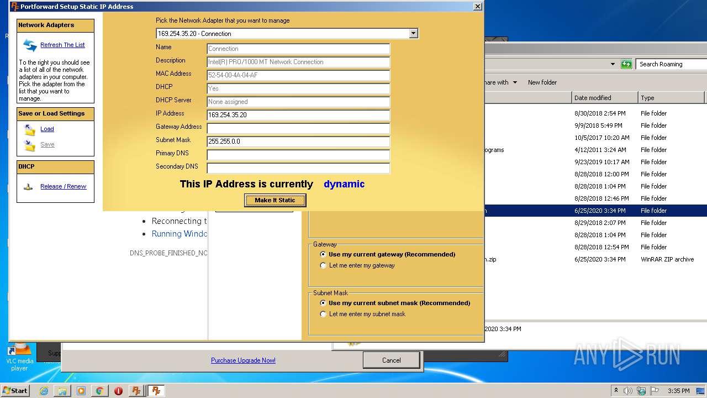Click the Release / Renew link

[x=63, y=186]
